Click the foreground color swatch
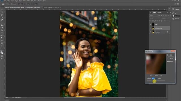This screenshot has height=101, width=181. click(x=1, y=52)
